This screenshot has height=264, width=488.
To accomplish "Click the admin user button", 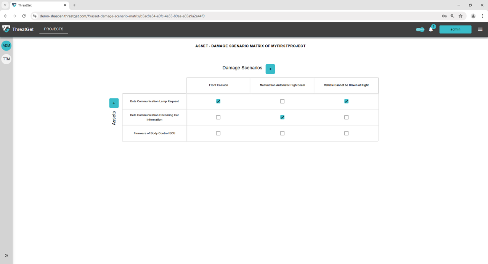I will tap(455, 29).
